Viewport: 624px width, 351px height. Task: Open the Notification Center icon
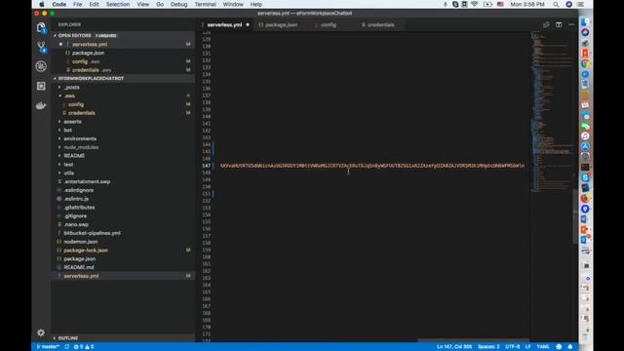(x=581, y=4)
